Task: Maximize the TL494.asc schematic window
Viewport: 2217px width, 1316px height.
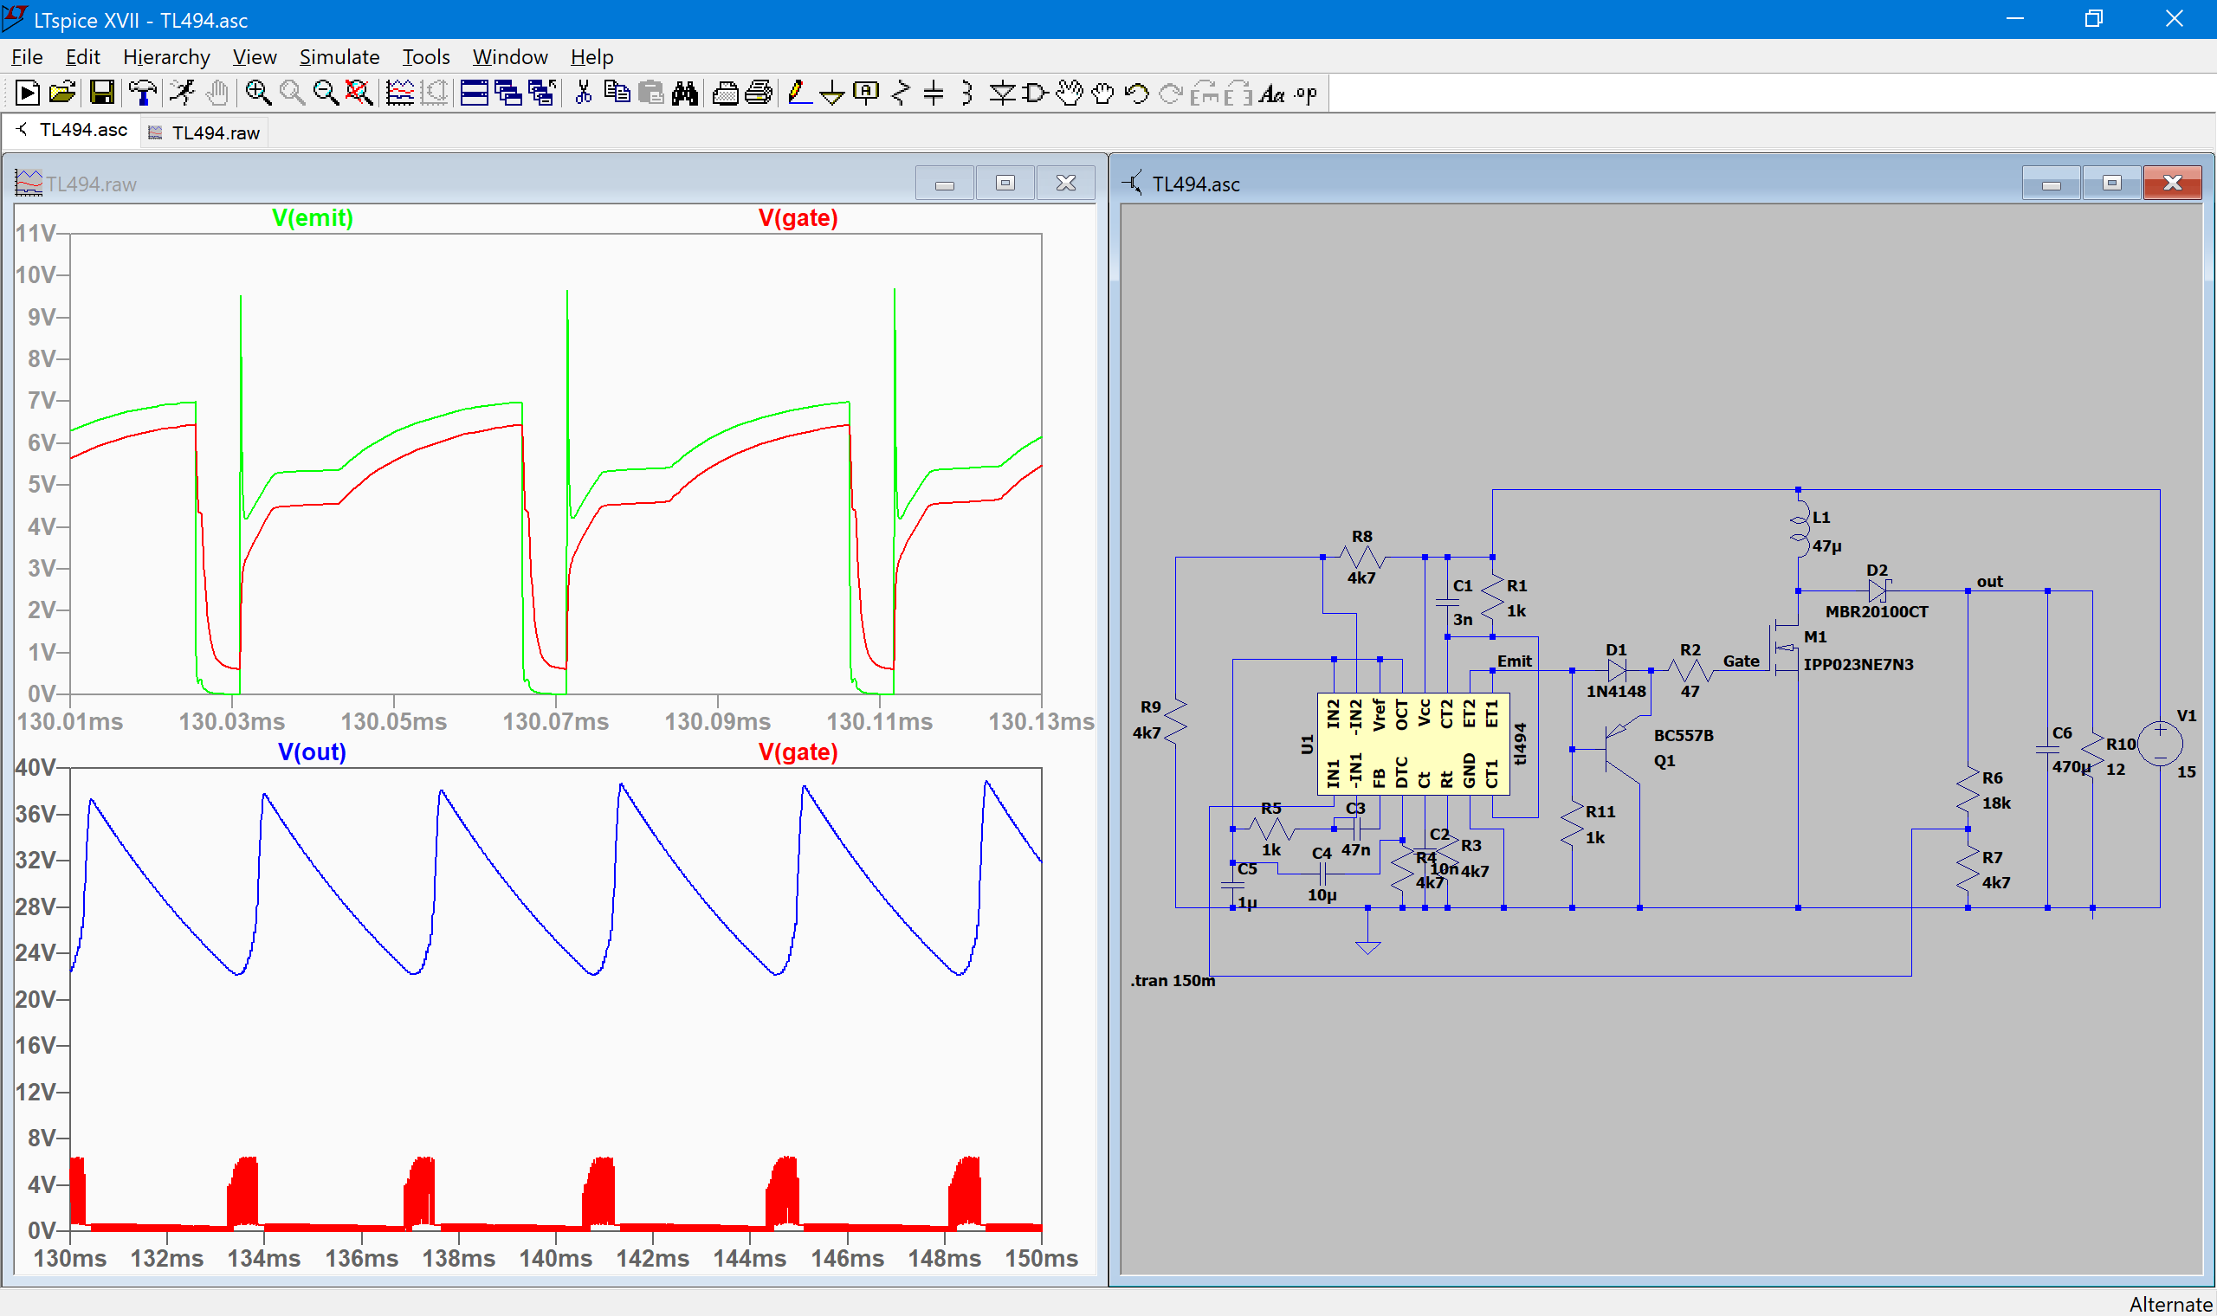Action: coord(2111,183)
